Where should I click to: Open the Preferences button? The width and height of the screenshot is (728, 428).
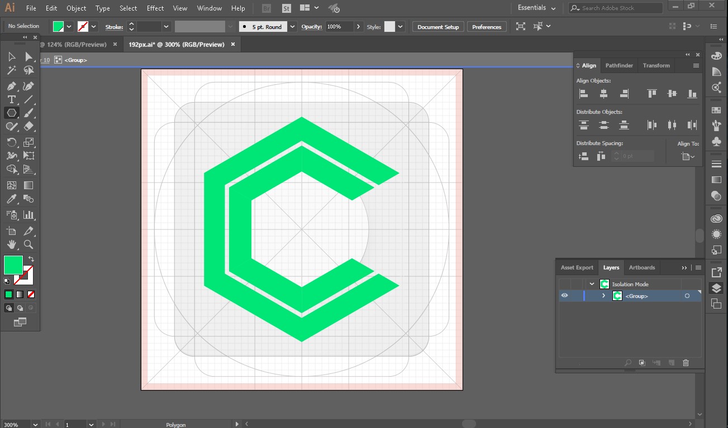click(487, 27)
